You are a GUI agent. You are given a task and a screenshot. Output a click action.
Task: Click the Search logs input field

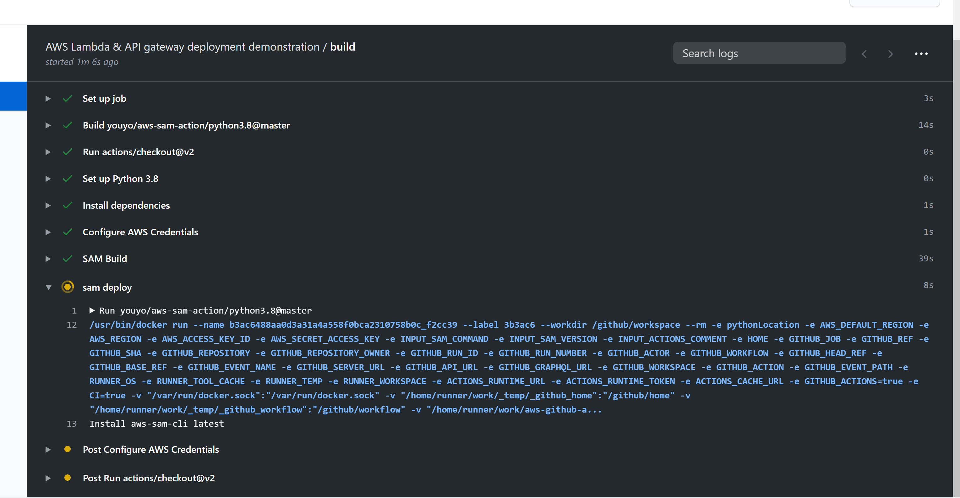pyautogui.click(x=759, y=52)
